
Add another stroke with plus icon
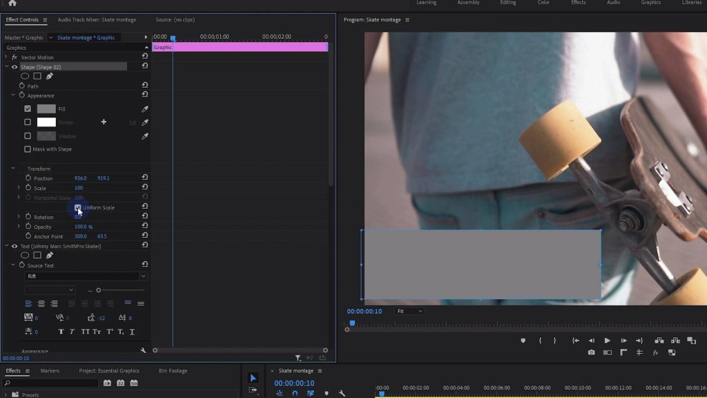(104, 122)
